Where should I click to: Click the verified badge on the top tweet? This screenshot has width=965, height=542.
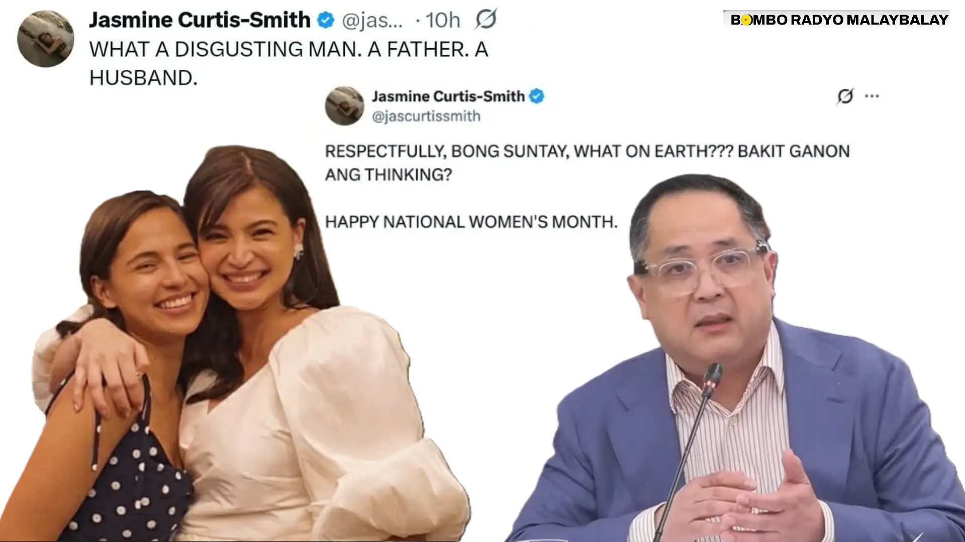tap(326, 20)
